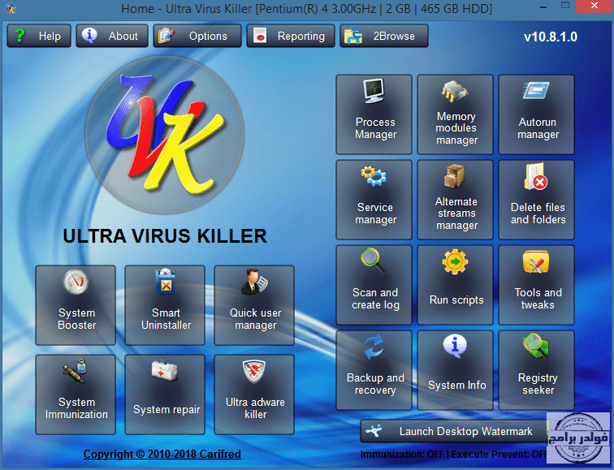Open Registry seeker
This screenshot has height=470, width=614.
(537, 370)
